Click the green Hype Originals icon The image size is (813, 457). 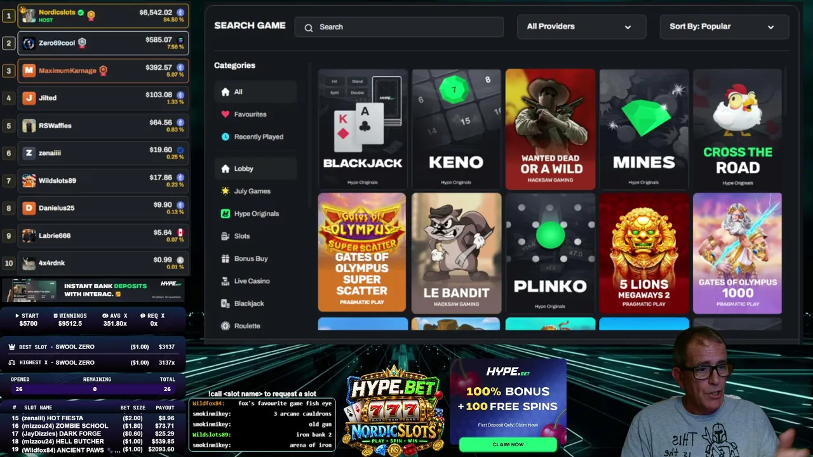click(x=225, y=214)
